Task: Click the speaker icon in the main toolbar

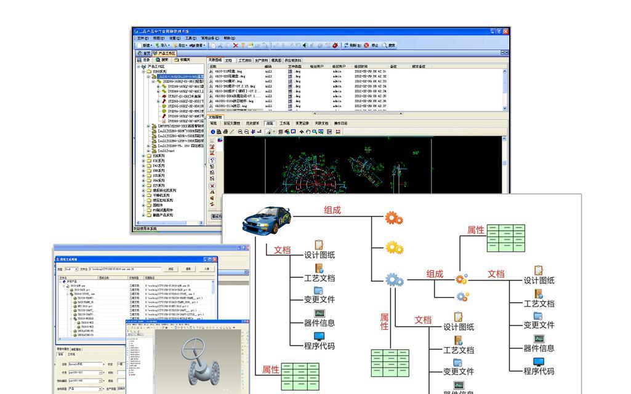Action: tap(304, 45)
